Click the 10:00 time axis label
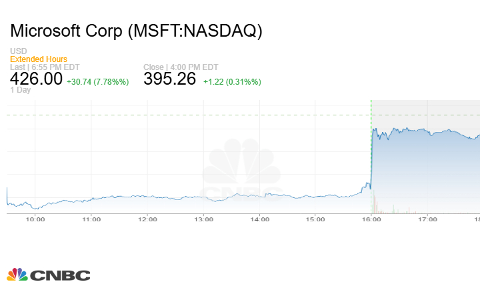480x300 pixels. (36, 219)
